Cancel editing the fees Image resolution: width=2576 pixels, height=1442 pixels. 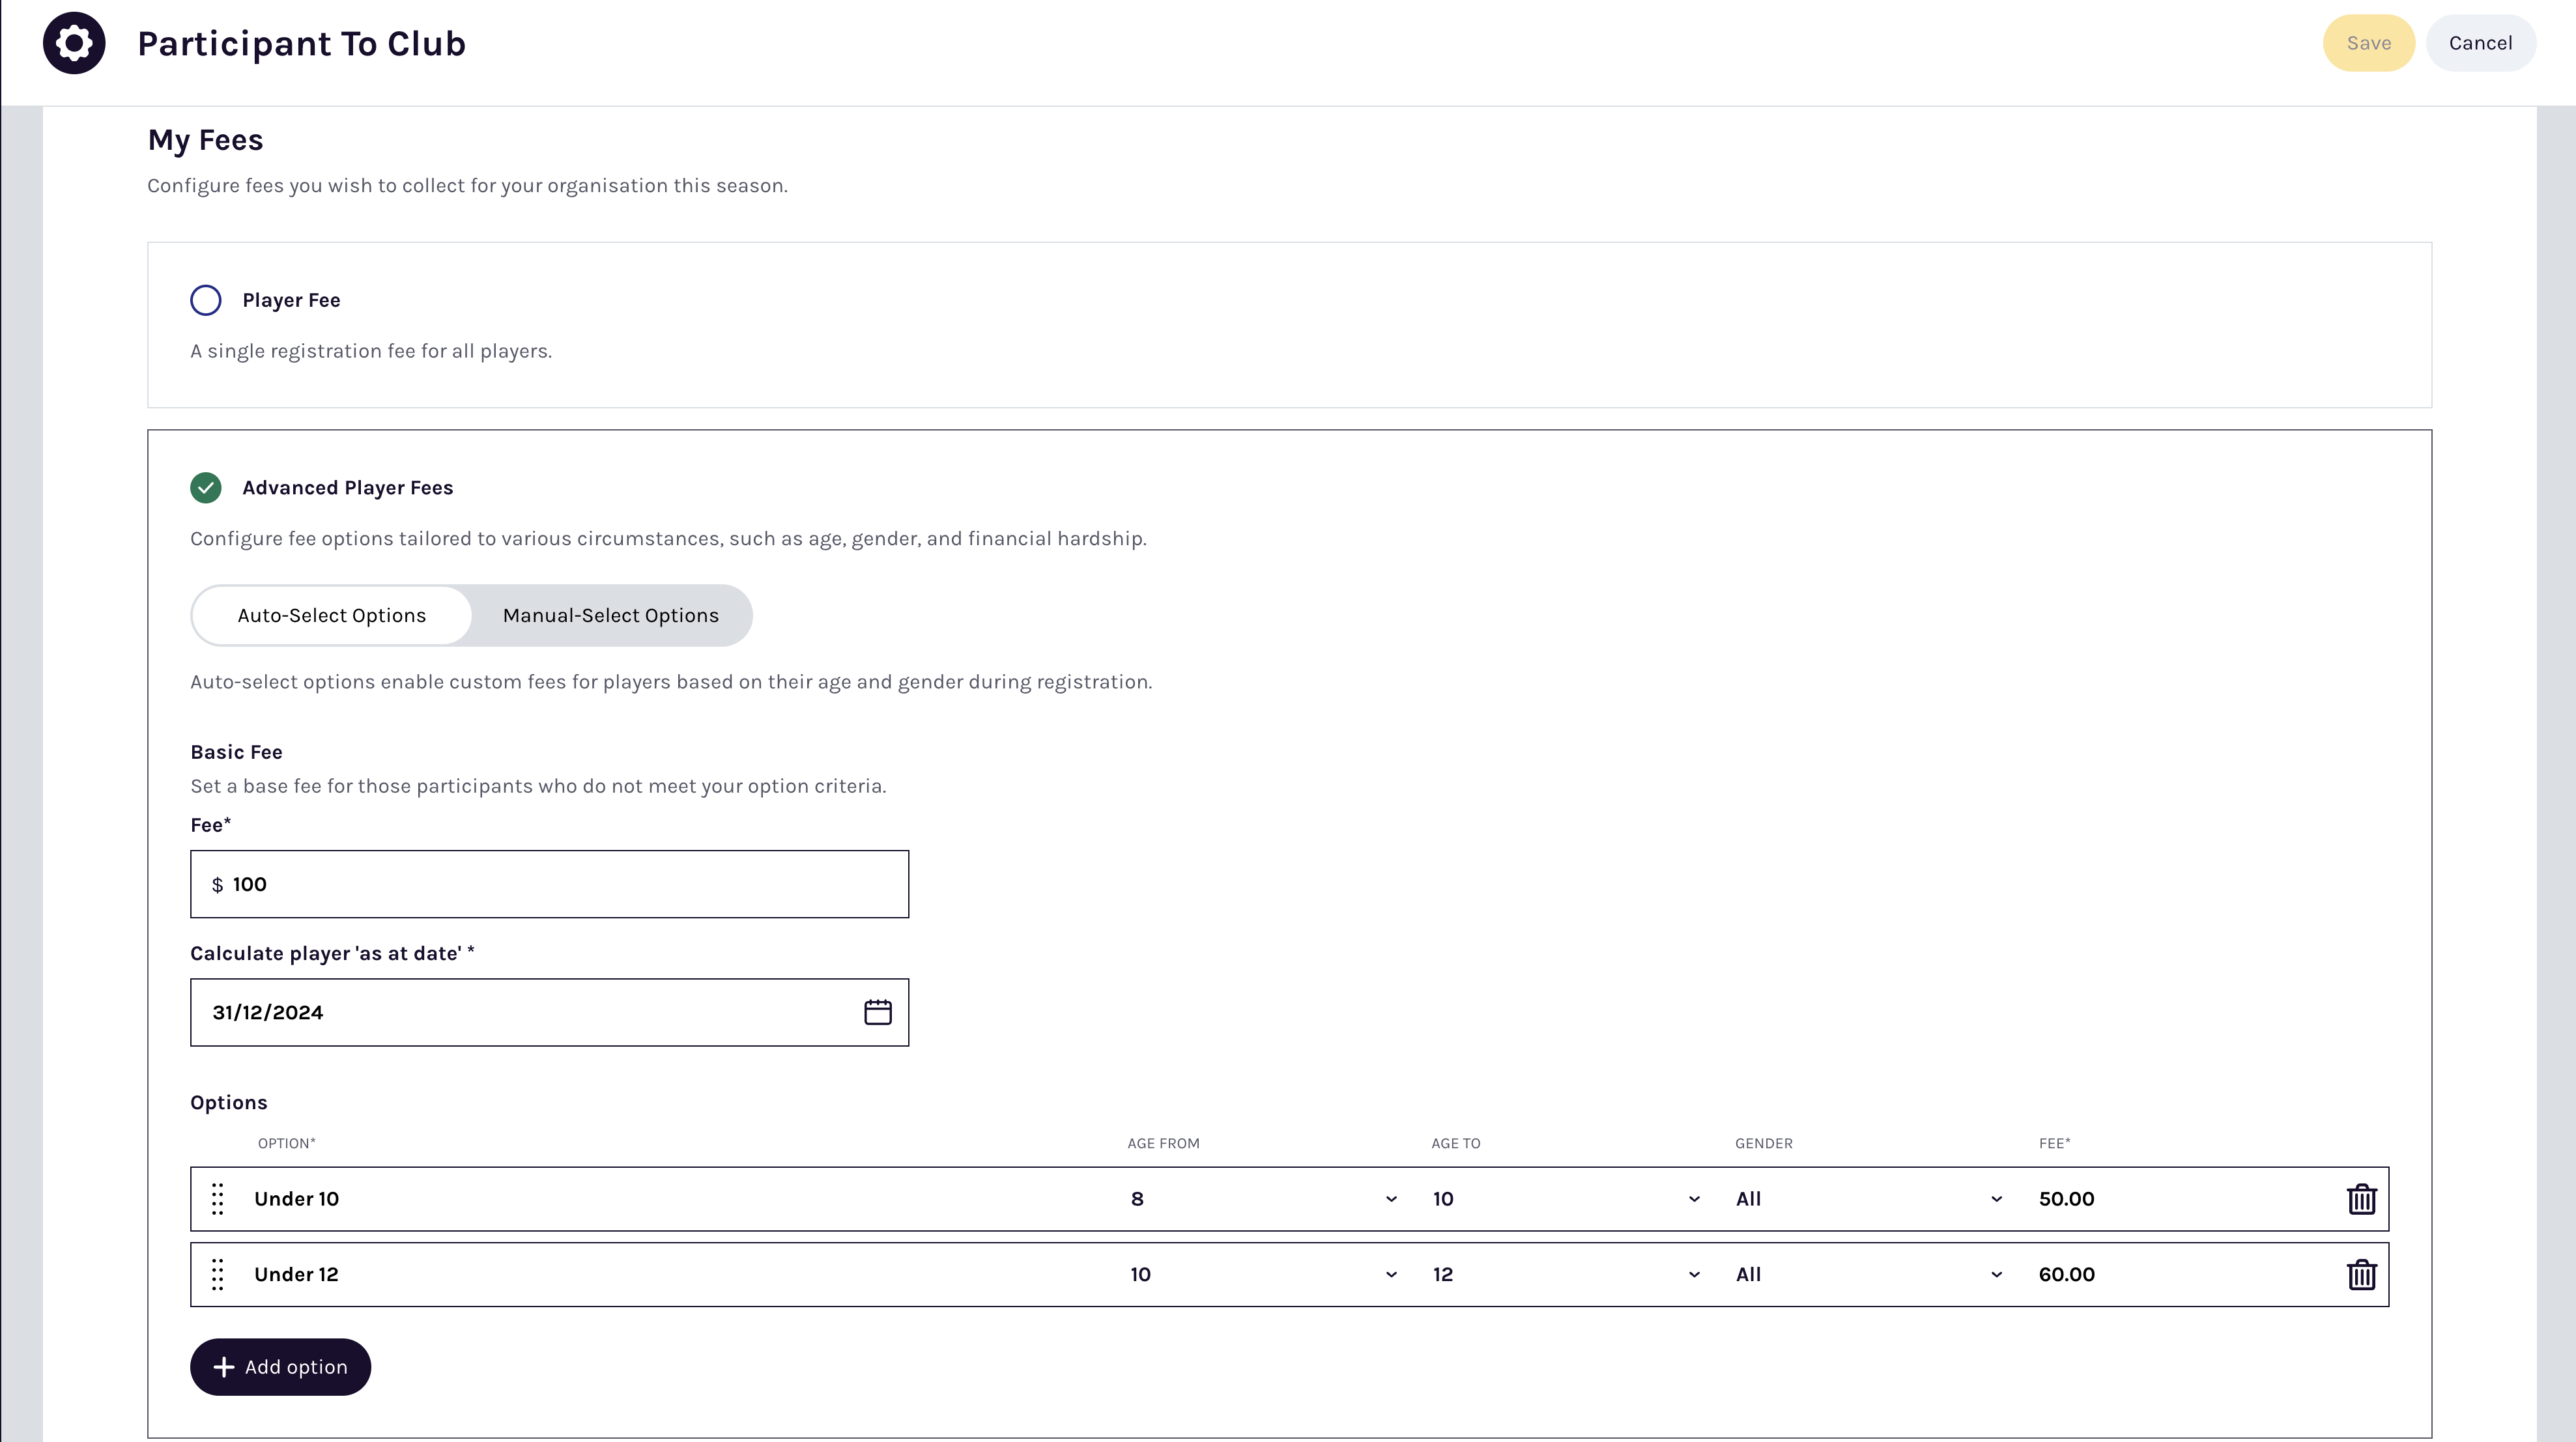[x=2480, y=43]
